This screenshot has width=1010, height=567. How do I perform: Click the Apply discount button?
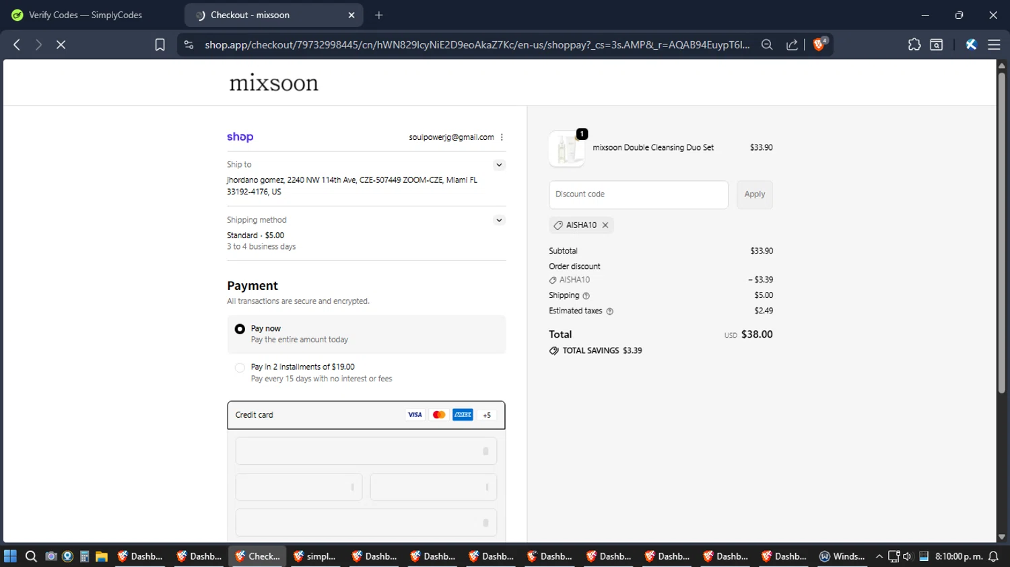[x=755, y=194]
